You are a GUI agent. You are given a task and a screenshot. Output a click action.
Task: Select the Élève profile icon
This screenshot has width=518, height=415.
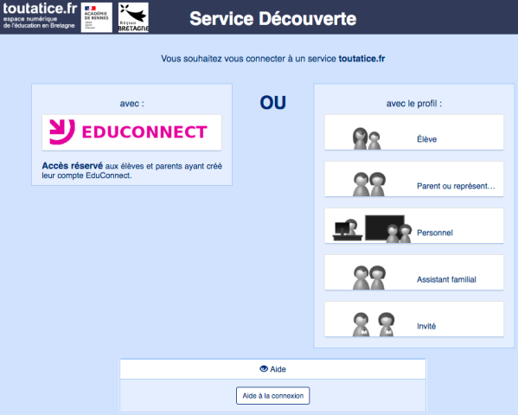[367, 138]
